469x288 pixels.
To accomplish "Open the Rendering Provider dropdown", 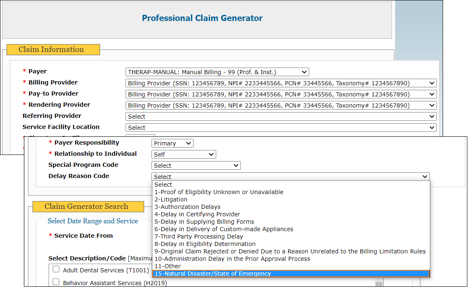I will coord(281,105).
